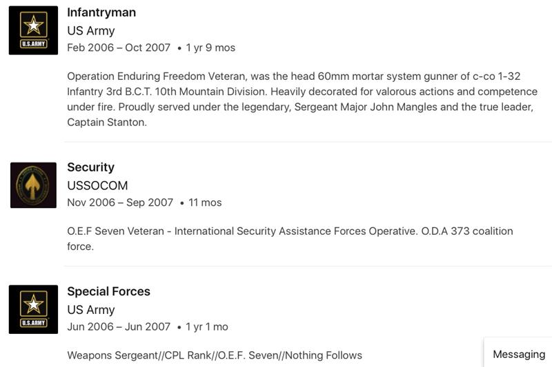
Task: Open the Infantryman job title
Action: pos(101,12)
